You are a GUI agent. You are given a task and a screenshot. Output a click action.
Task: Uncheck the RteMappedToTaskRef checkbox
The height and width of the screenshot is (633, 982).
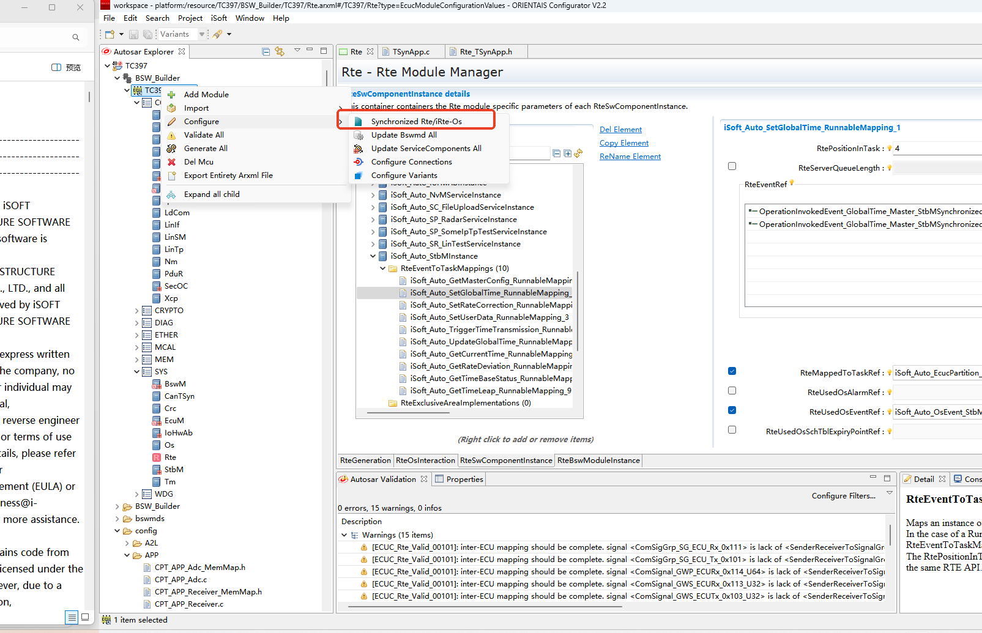tap(732, 371)
